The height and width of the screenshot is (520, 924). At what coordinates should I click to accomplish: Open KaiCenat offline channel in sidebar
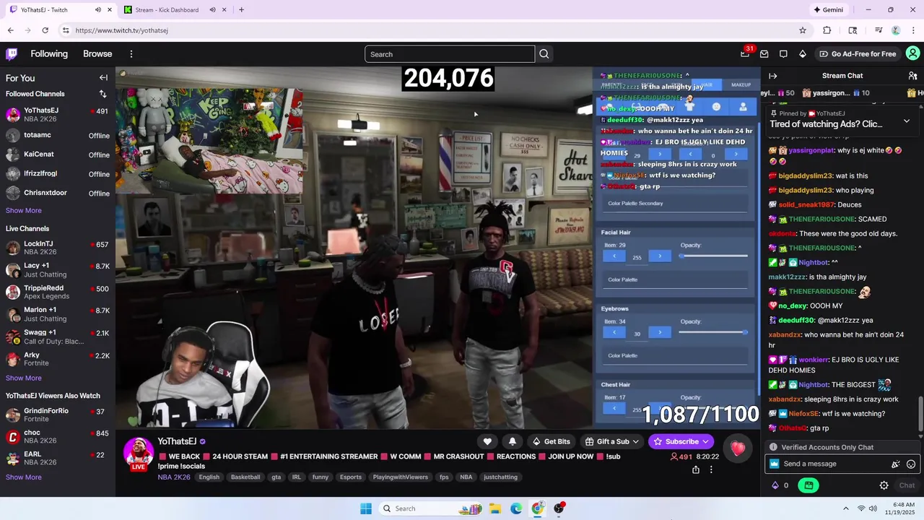coord(58,155)
